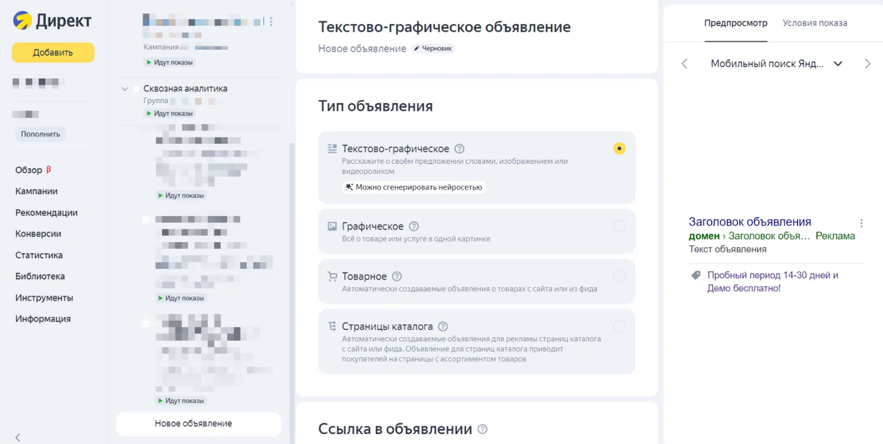Open the Обзор section
The image size is (883, 444).
29,170
